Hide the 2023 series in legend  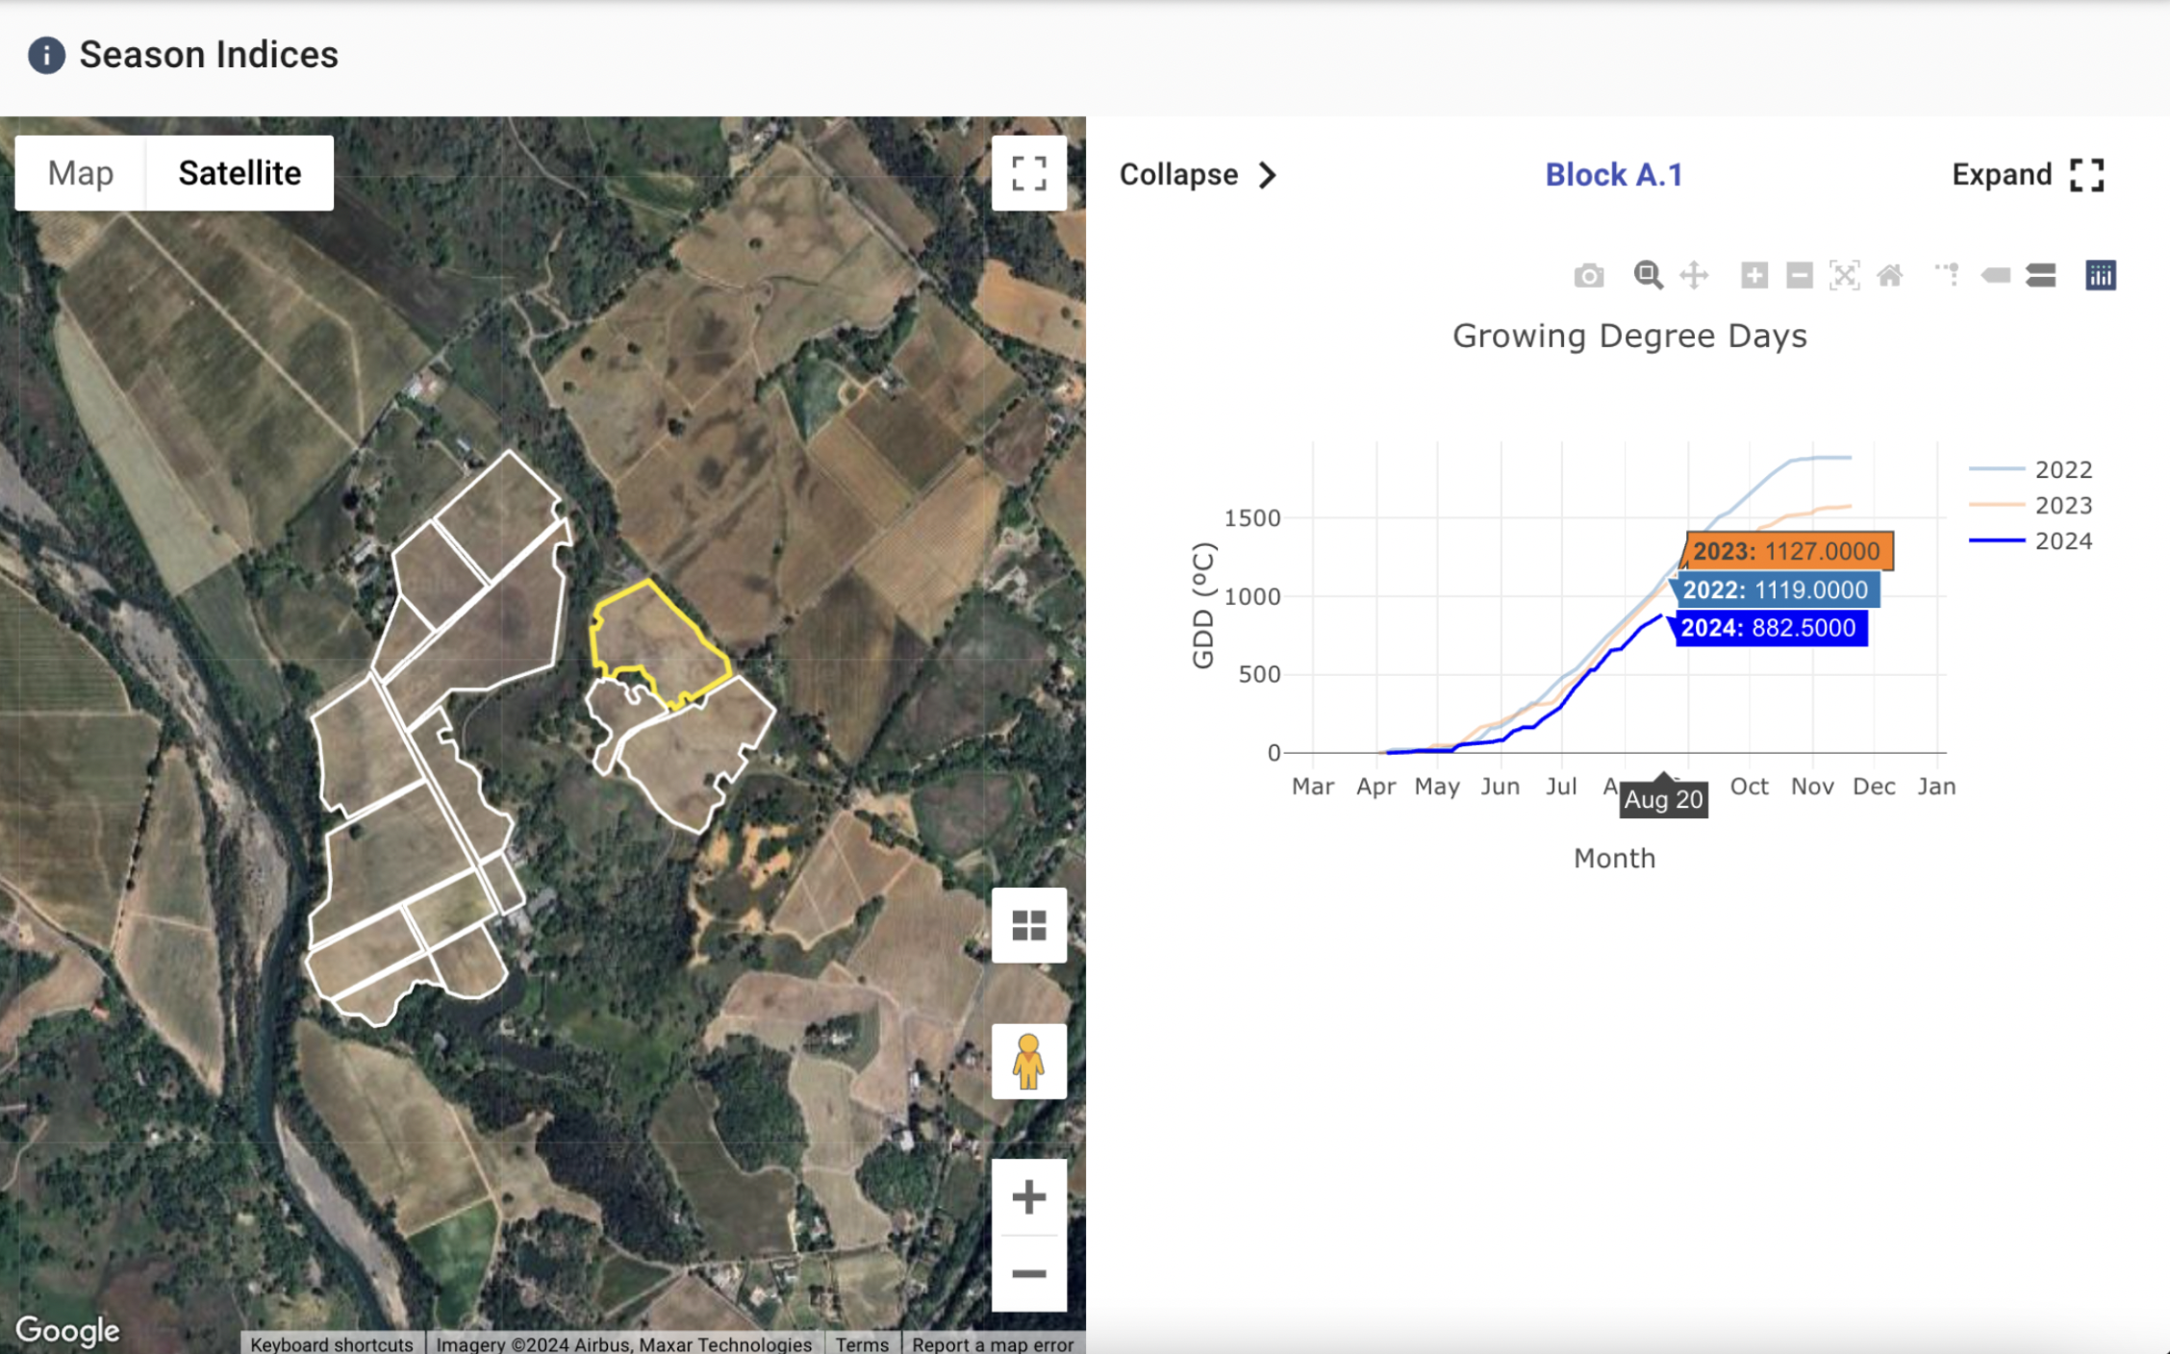2061,506
